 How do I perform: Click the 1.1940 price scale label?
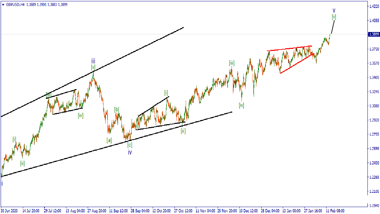pyautogui.click(x=373, y=206)
